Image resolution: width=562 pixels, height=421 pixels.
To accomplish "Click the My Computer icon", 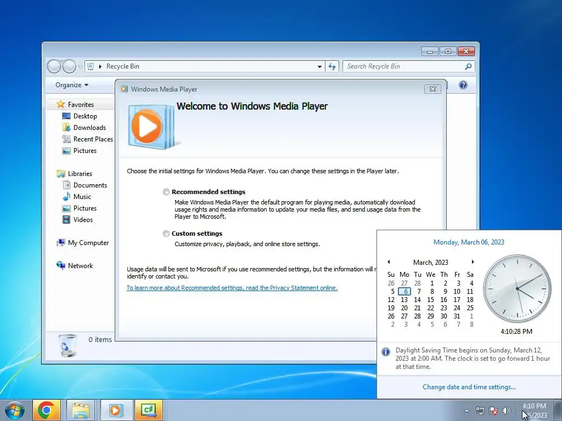I will pyautogui.click(x=60, y=243).
